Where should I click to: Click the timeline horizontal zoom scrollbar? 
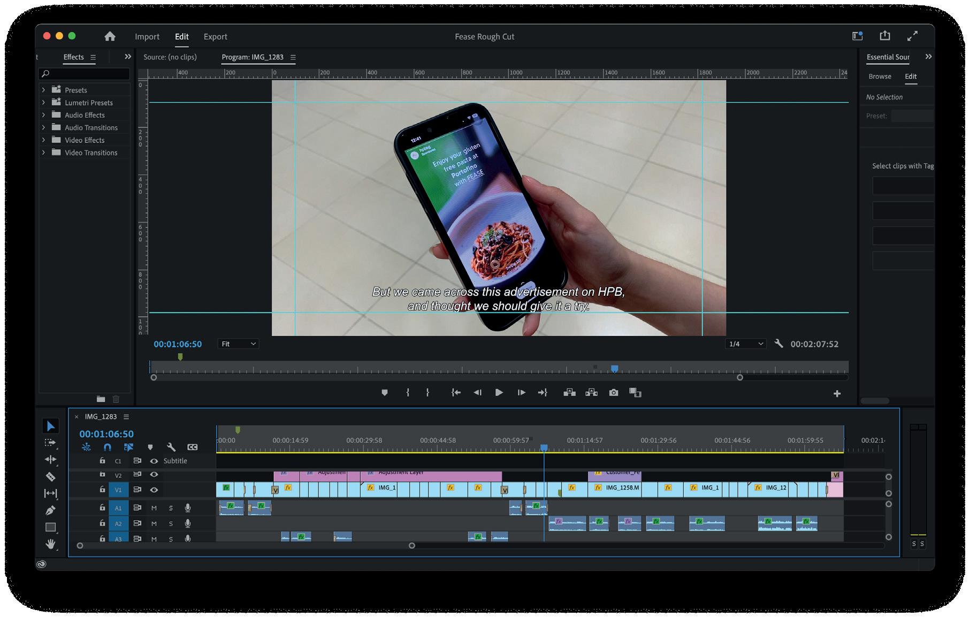[x=246, y=546]
